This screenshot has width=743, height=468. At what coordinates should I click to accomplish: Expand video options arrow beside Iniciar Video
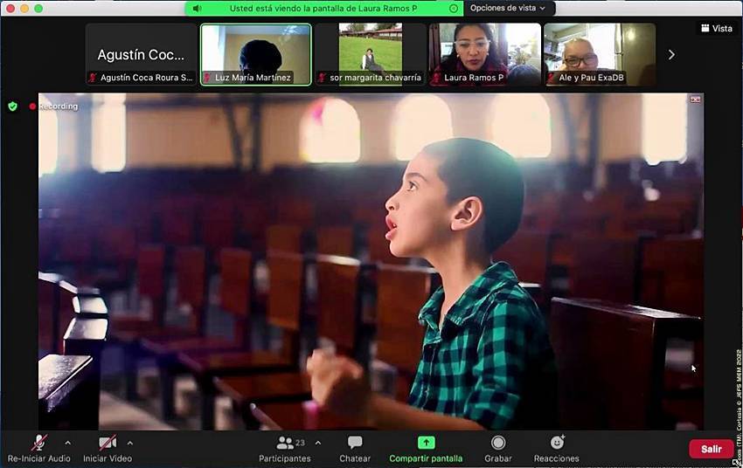coord(130,443)
